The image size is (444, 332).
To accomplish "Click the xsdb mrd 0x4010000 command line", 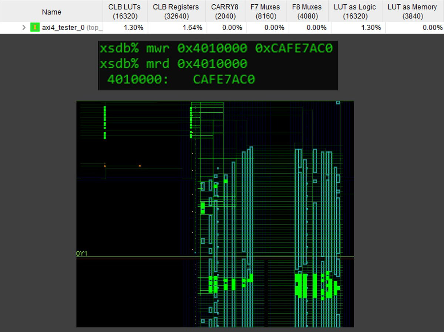I will tap(173, 64).
